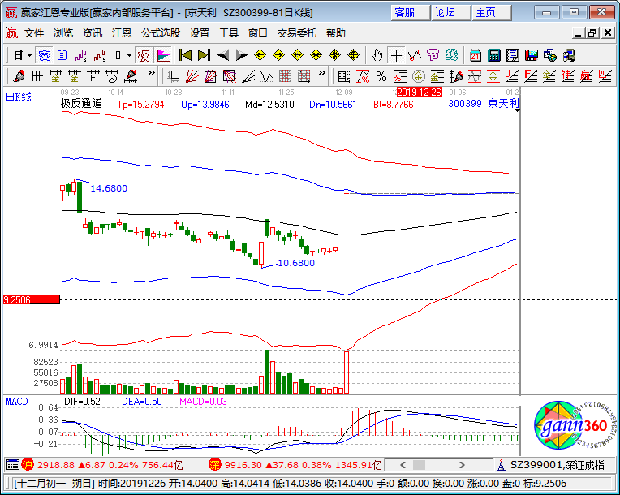Click the yellow diamond left-arrow icon
620x495 pixels.
click(260, 55)
